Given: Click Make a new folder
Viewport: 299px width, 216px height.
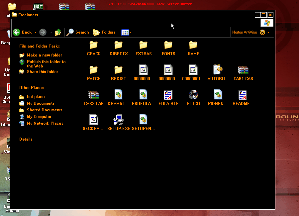Looking at the screenshot, I should 45,55.
